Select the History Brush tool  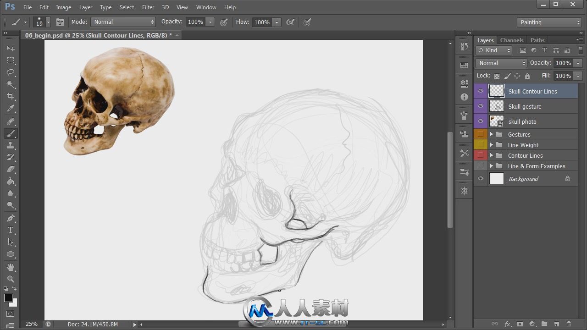11,157
